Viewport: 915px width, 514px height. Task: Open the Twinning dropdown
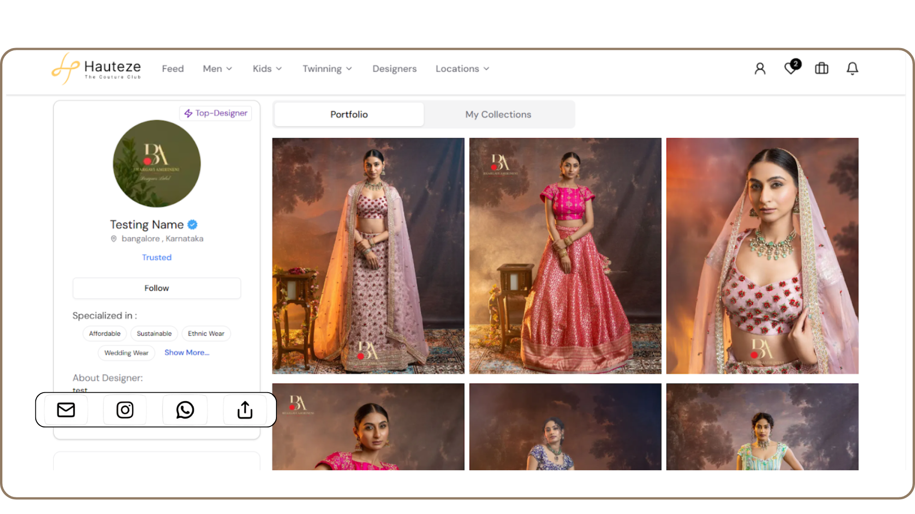point(327,69)
